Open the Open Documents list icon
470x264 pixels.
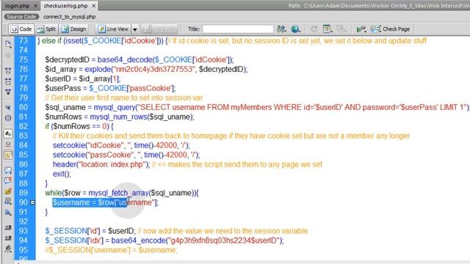tap(8, 45)
